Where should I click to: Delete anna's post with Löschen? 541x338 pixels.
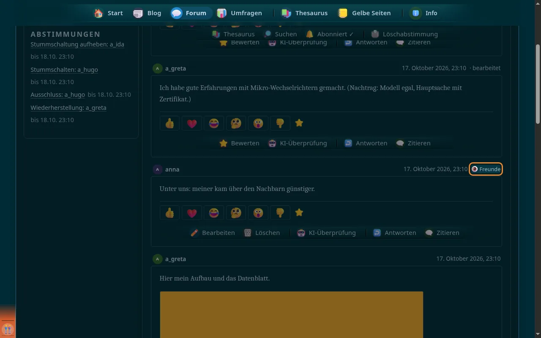262,233
